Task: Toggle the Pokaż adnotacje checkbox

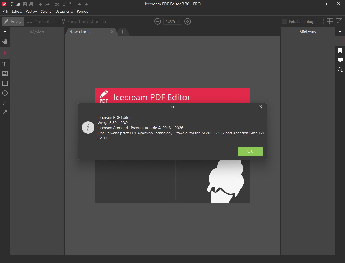Action: 284,21
